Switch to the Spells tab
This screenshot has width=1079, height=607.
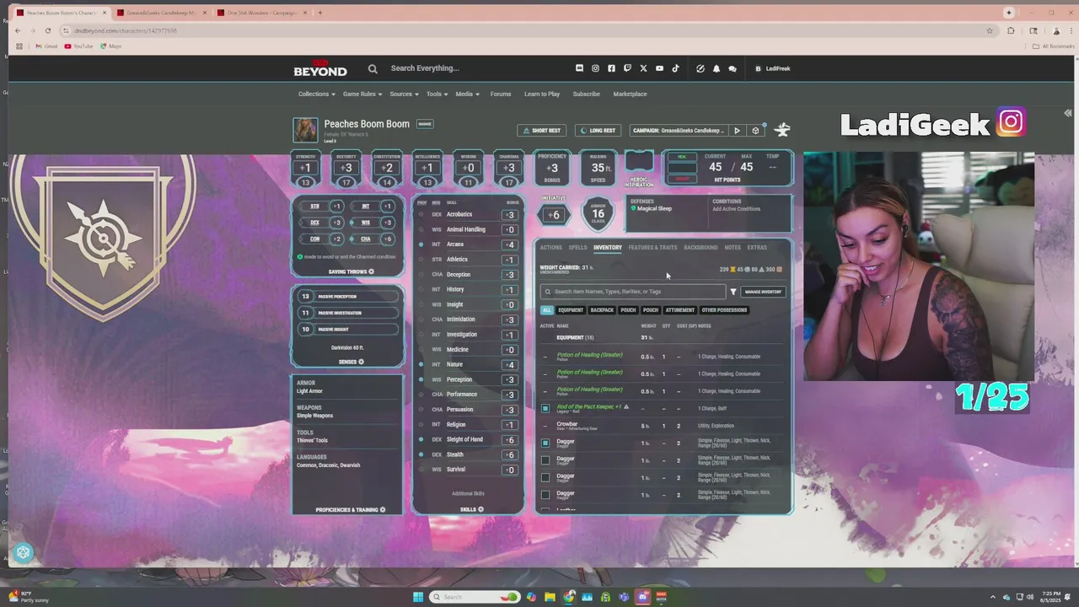point(577,248)
